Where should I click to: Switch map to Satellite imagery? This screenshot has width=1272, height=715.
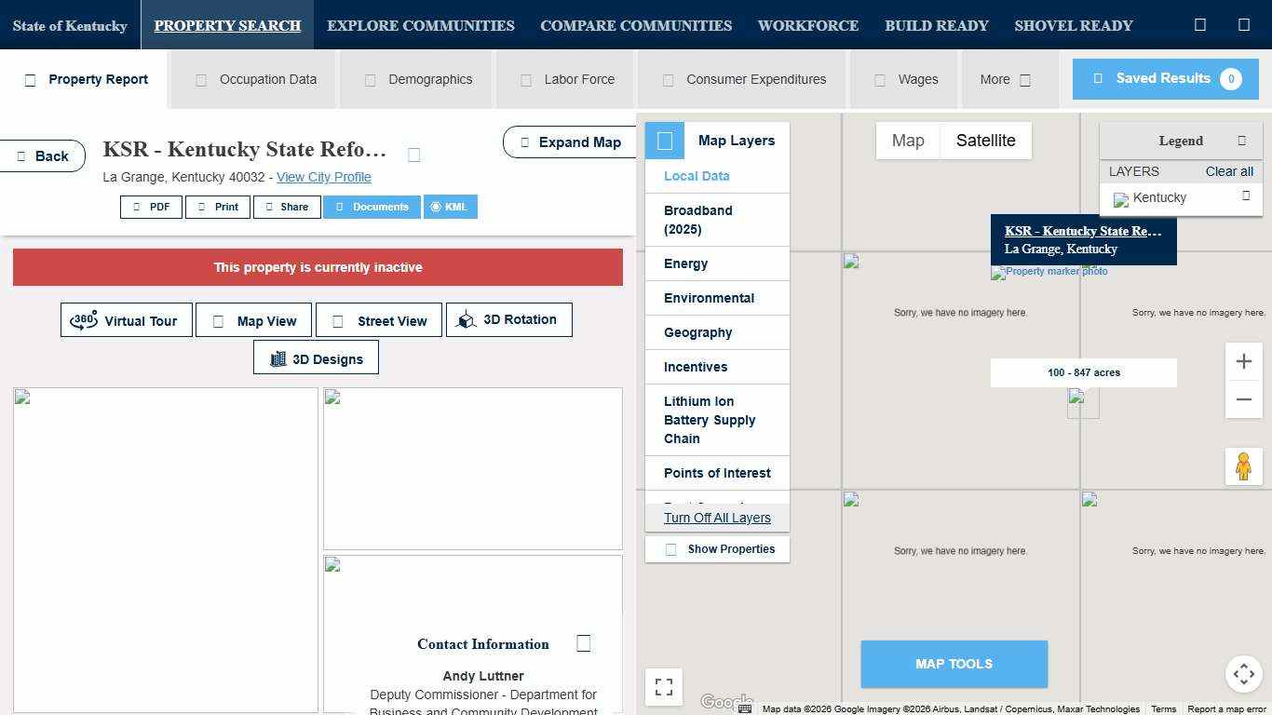[x=985, y=141]
